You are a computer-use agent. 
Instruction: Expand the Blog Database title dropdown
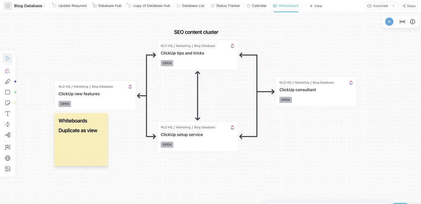44,6
